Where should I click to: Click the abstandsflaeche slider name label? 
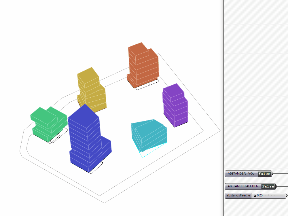[238, 196]
